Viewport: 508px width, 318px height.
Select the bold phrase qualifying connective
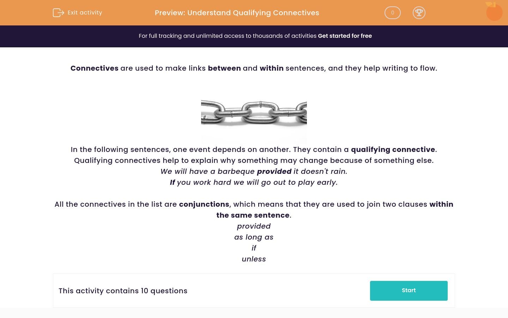coord(393,149)
